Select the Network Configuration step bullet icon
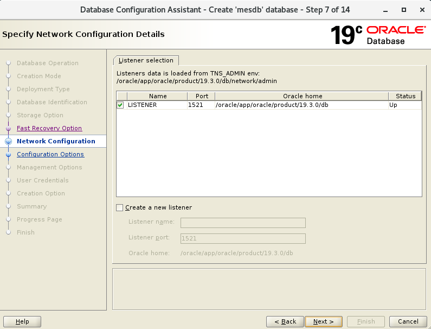The height and width of the screenshot is (329, 431). pos(8,141)
